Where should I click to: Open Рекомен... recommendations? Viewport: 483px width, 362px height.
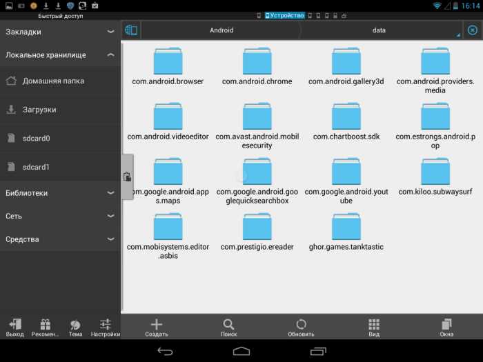tap(45, 328)
